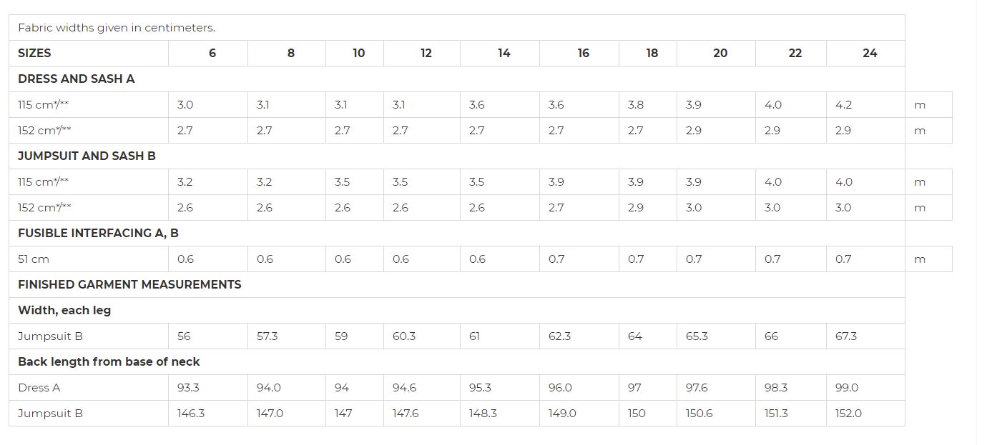Viewport: 987px width, 445px height.
Task: Select the 'Width, each leg' subheading
Action: 64,311
